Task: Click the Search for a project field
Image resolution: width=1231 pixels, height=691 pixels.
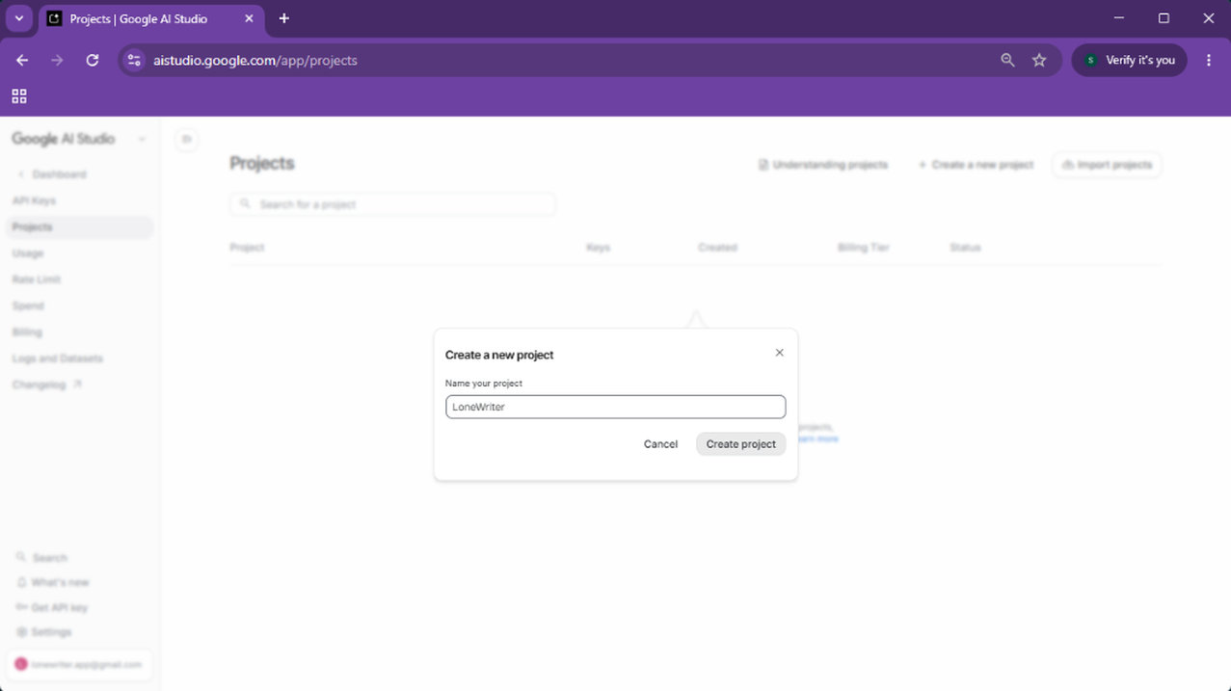Action: [393, 204]
